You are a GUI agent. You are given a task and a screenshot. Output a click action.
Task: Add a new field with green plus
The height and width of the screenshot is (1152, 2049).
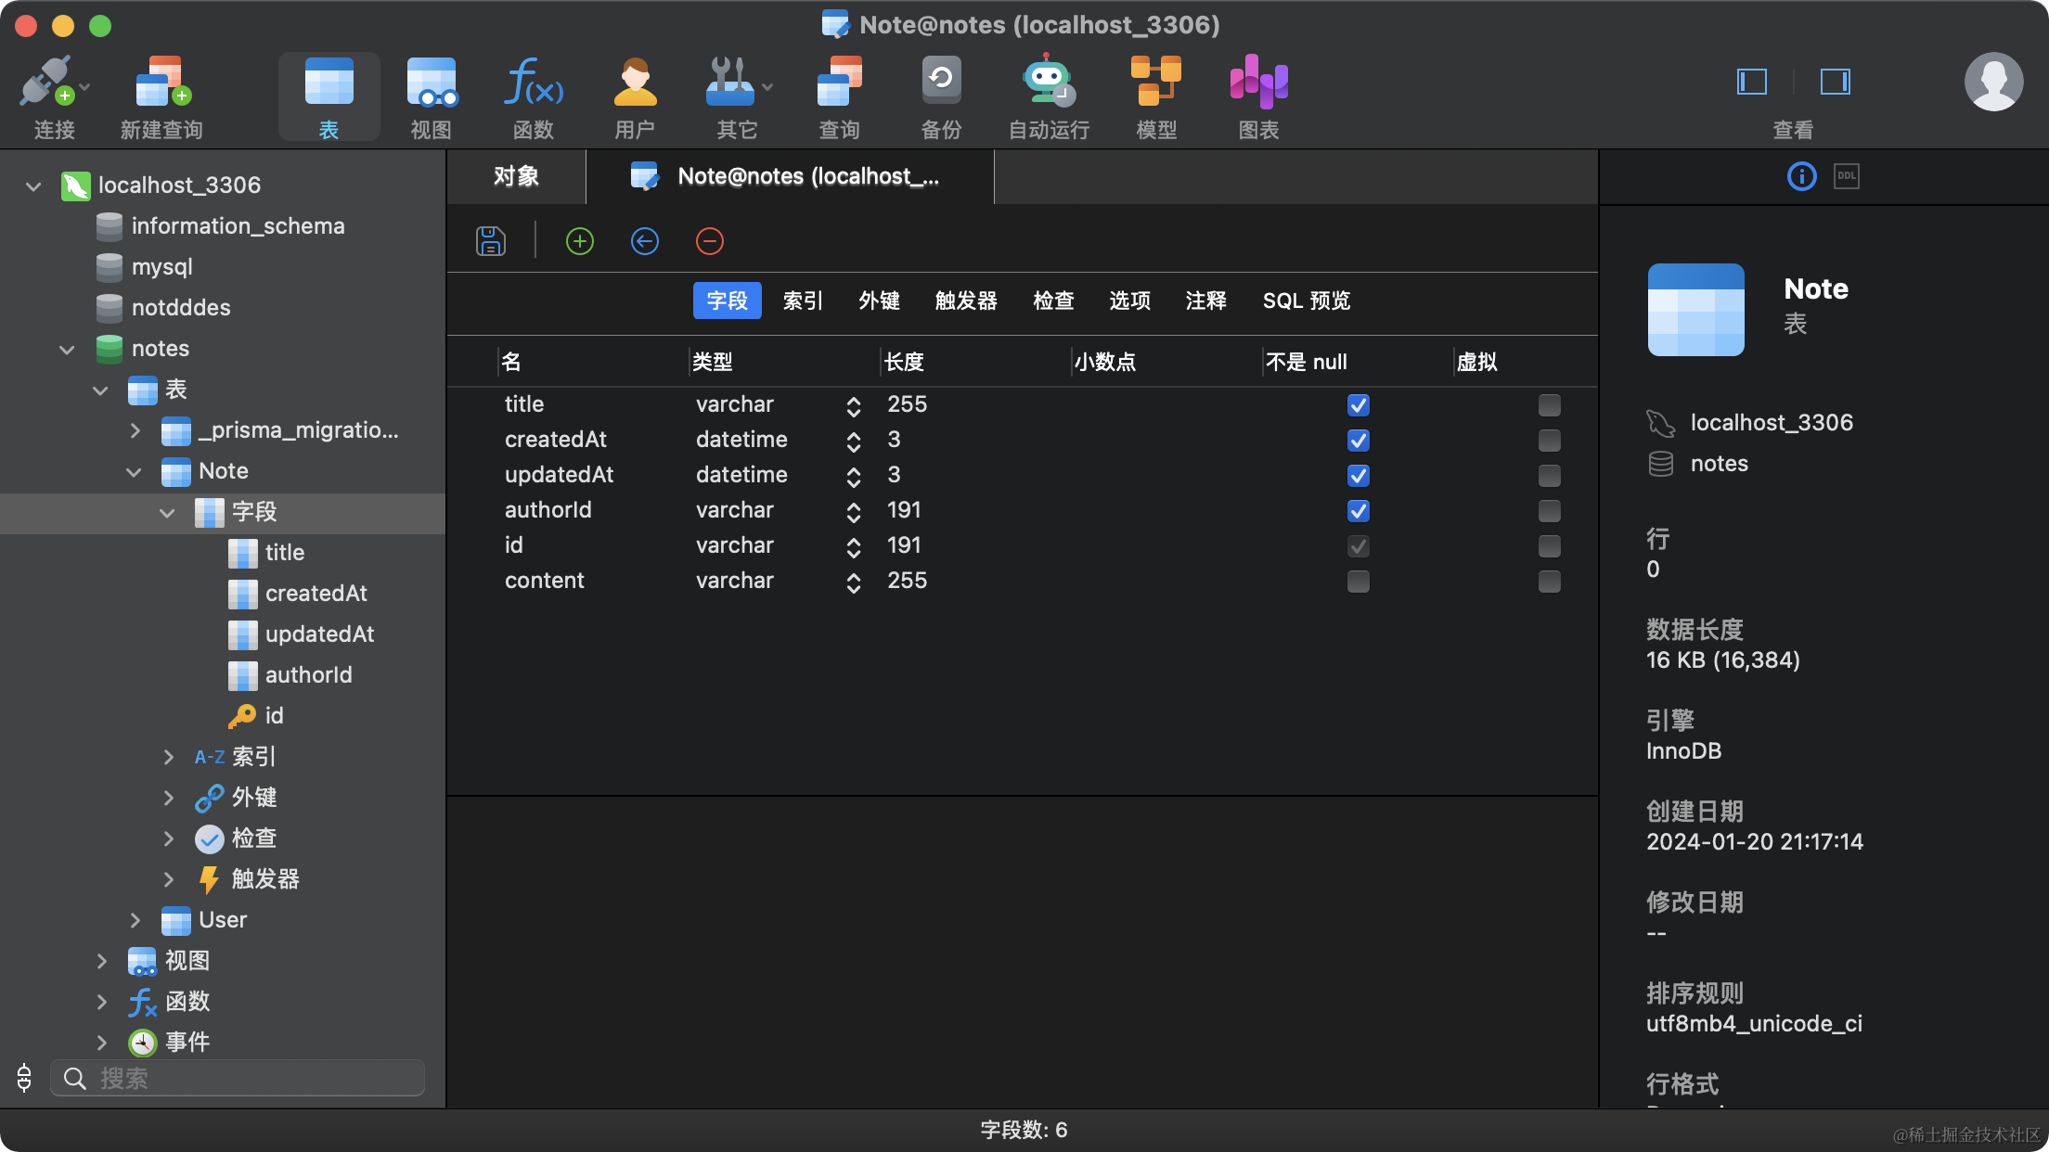[580, 241]
